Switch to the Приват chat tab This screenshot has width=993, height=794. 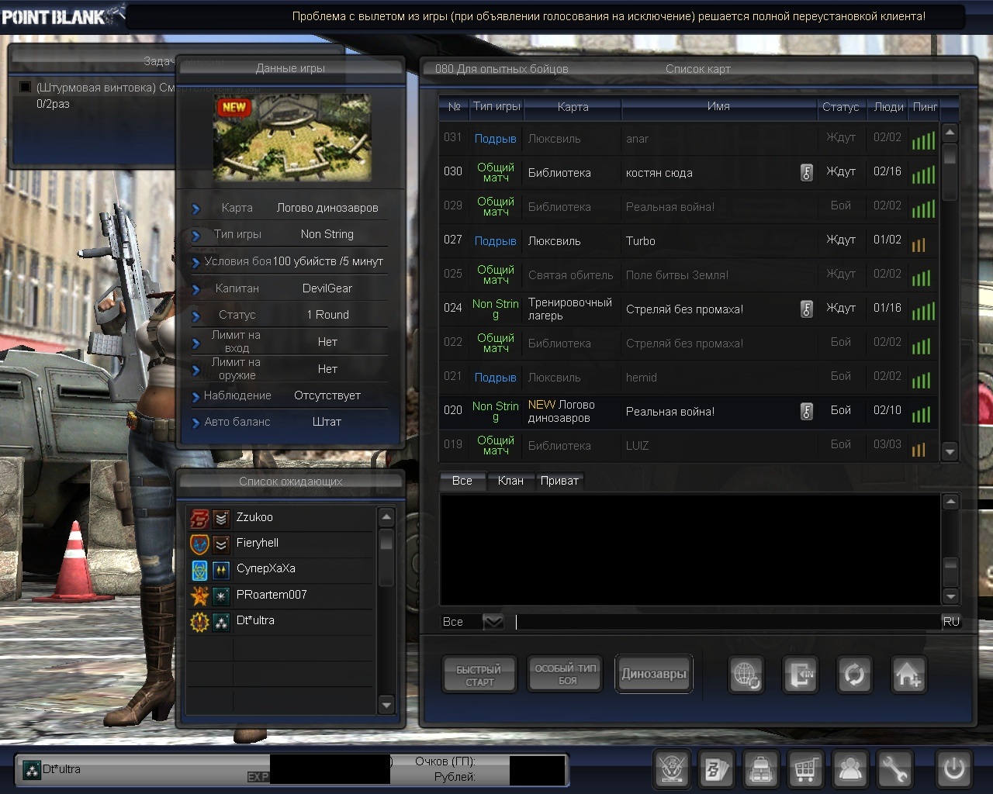click(x=559, y=481)
